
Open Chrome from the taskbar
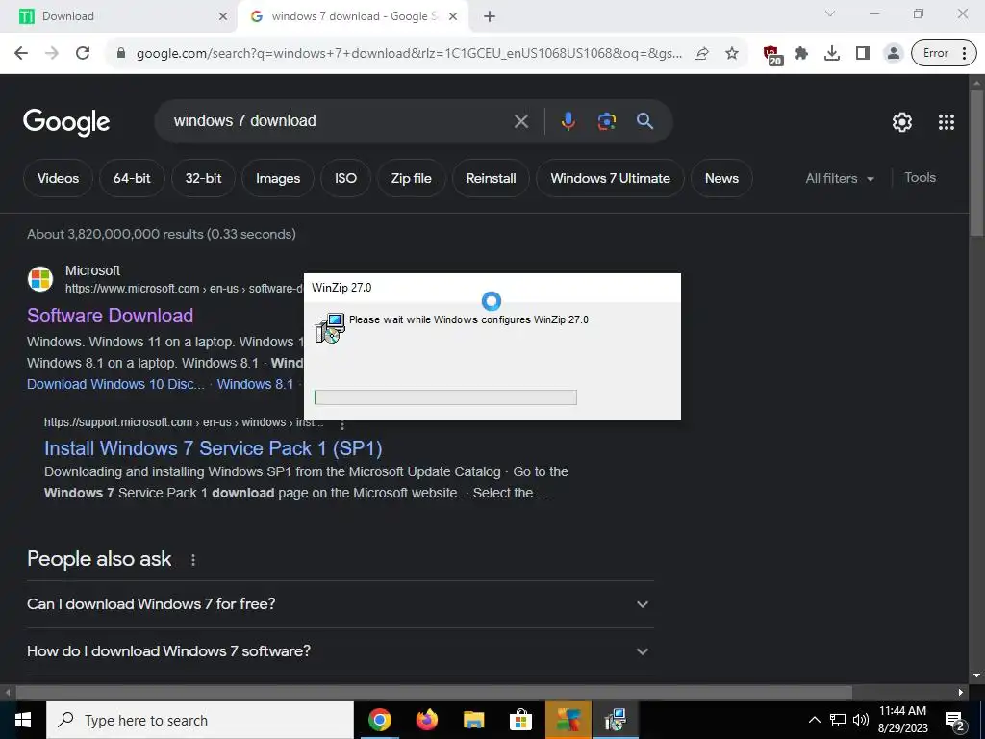(379, 720)
